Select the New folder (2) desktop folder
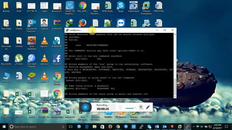 click(6, 43)
